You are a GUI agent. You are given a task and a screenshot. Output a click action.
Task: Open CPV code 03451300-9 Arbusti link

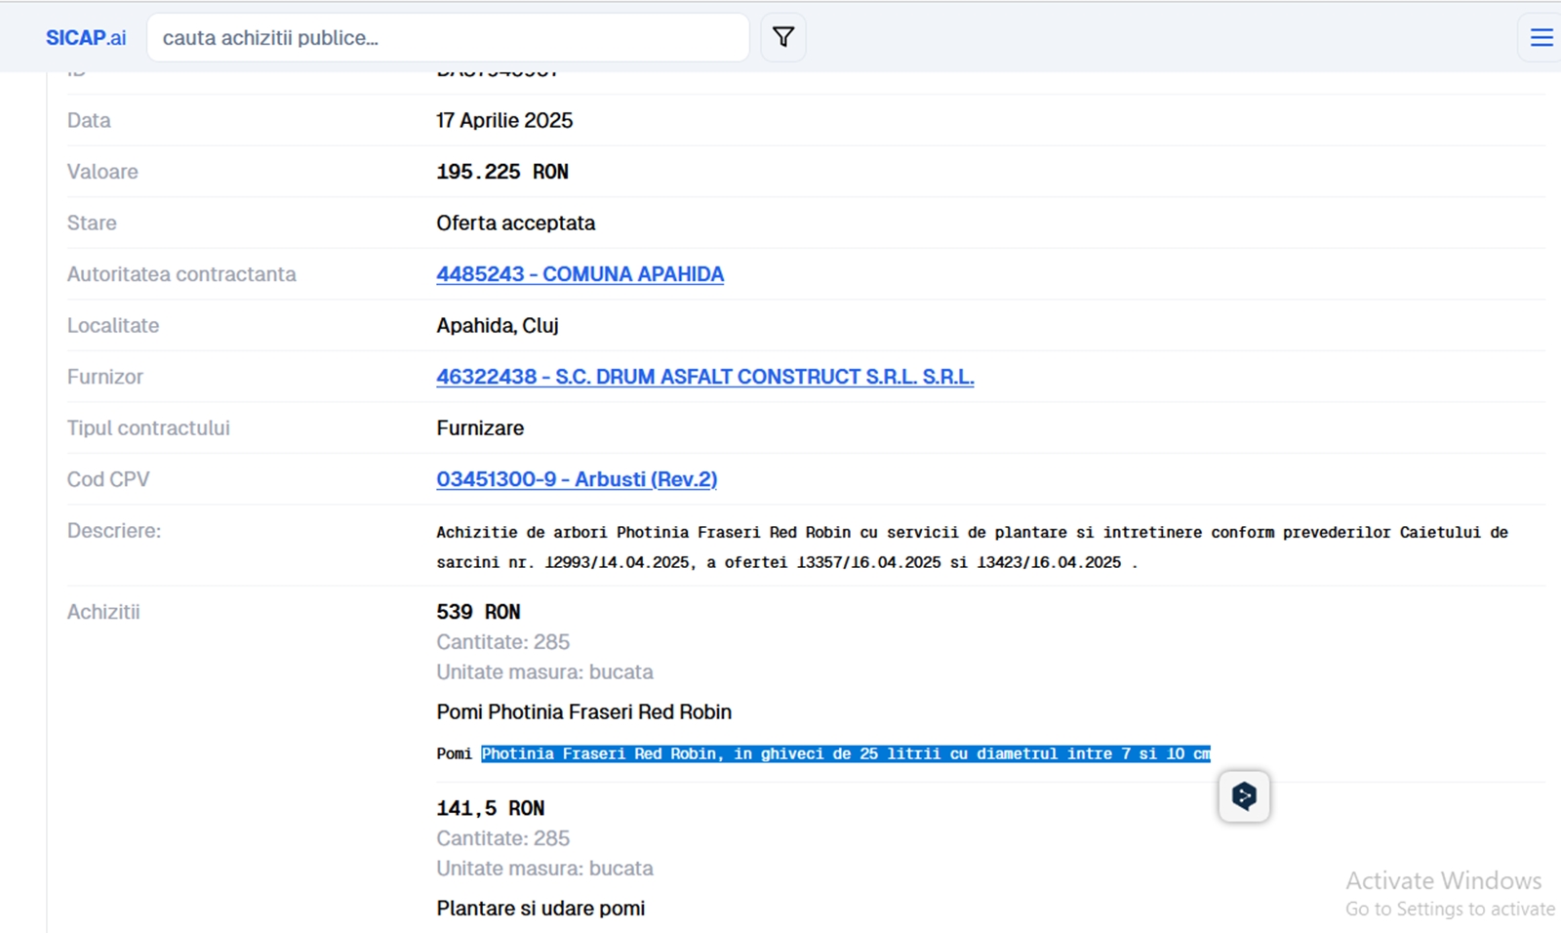click(x=576, y=479)
